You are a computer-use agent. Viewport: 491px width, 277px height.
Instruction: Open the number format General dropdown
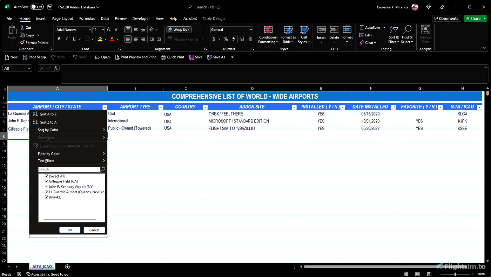click(251, 30)
